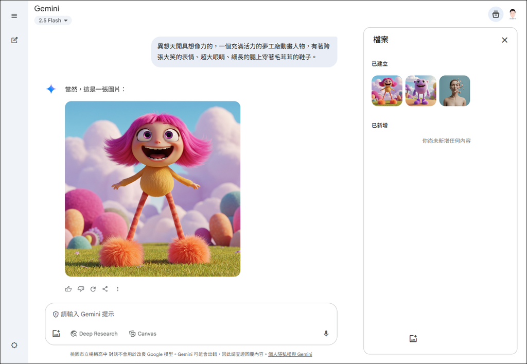Open the pink-haired character thumbnail in 已建立
This screenshot has width=527, height=364.
click(x=387, y=91)
